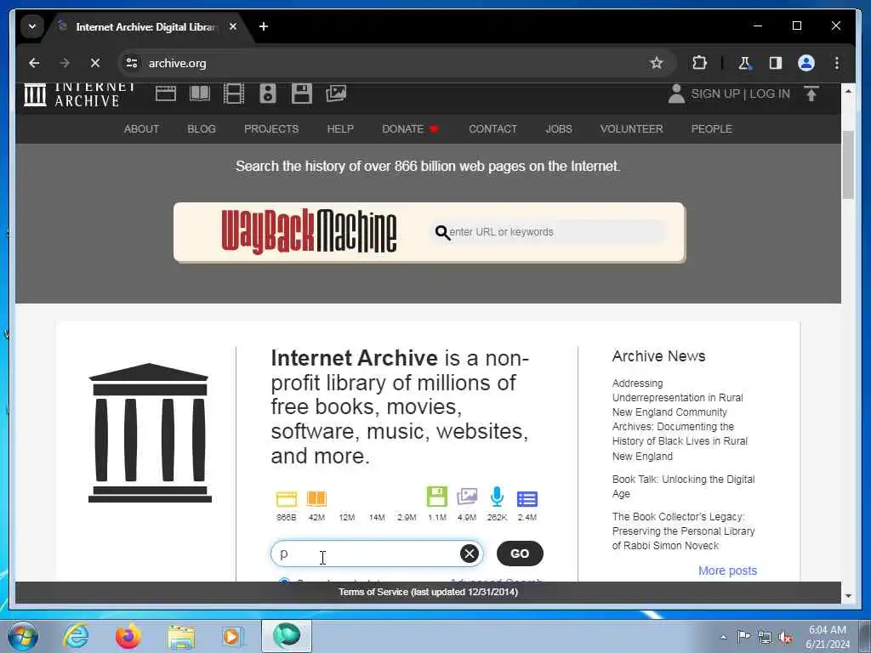Open the Images icon in header
Viewport: 871px width, 653px height.
(x=335, y=94)
